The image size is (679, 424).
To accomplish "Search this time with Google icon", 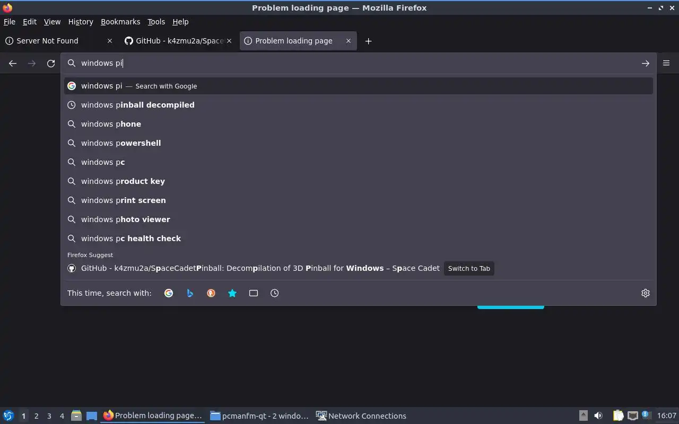I will pos(169,293).
